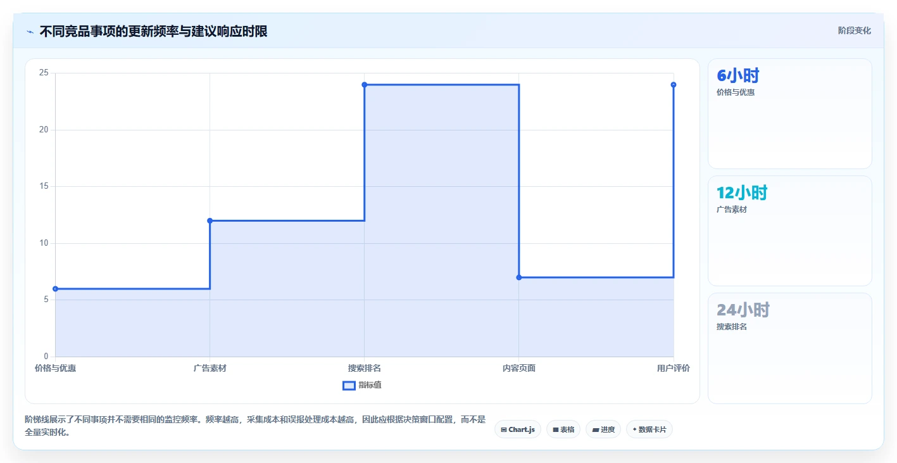The width and height of the screenshot is (897, 463).
Task: Click the 阶段变化 tag in the header
Action: 854,30
